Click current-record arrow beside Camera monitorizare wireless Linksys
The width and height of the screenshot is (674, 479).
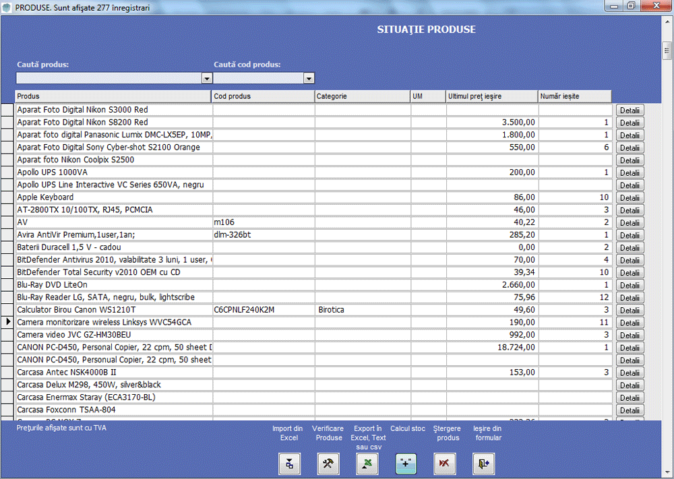click(7, 322)
